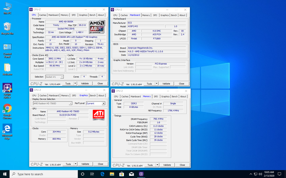Open Task View from the taskbar

coord(92,174)
